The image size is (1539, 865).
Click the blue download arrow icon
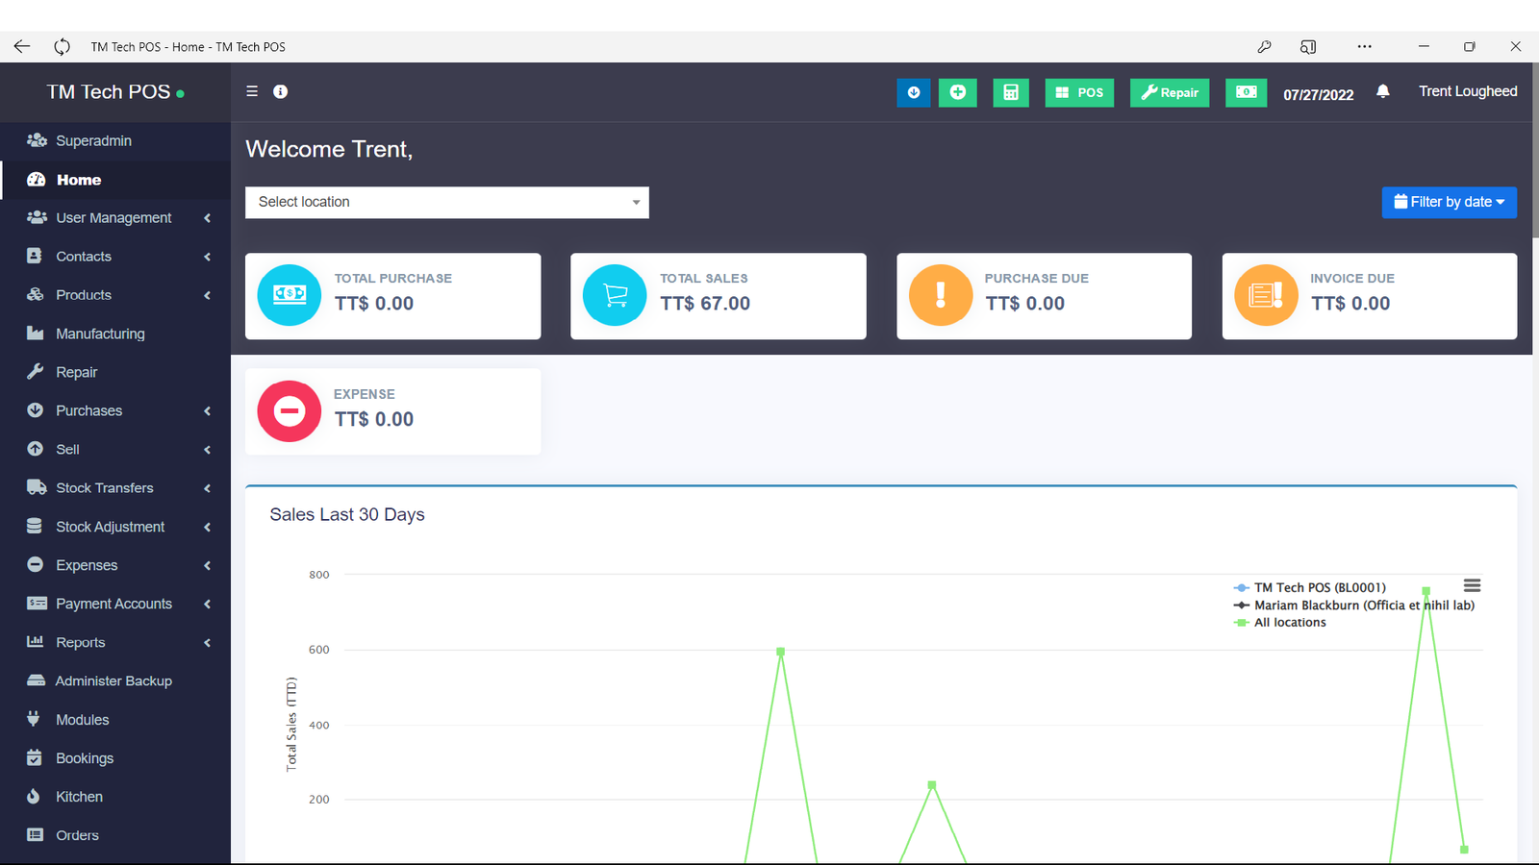913,92
